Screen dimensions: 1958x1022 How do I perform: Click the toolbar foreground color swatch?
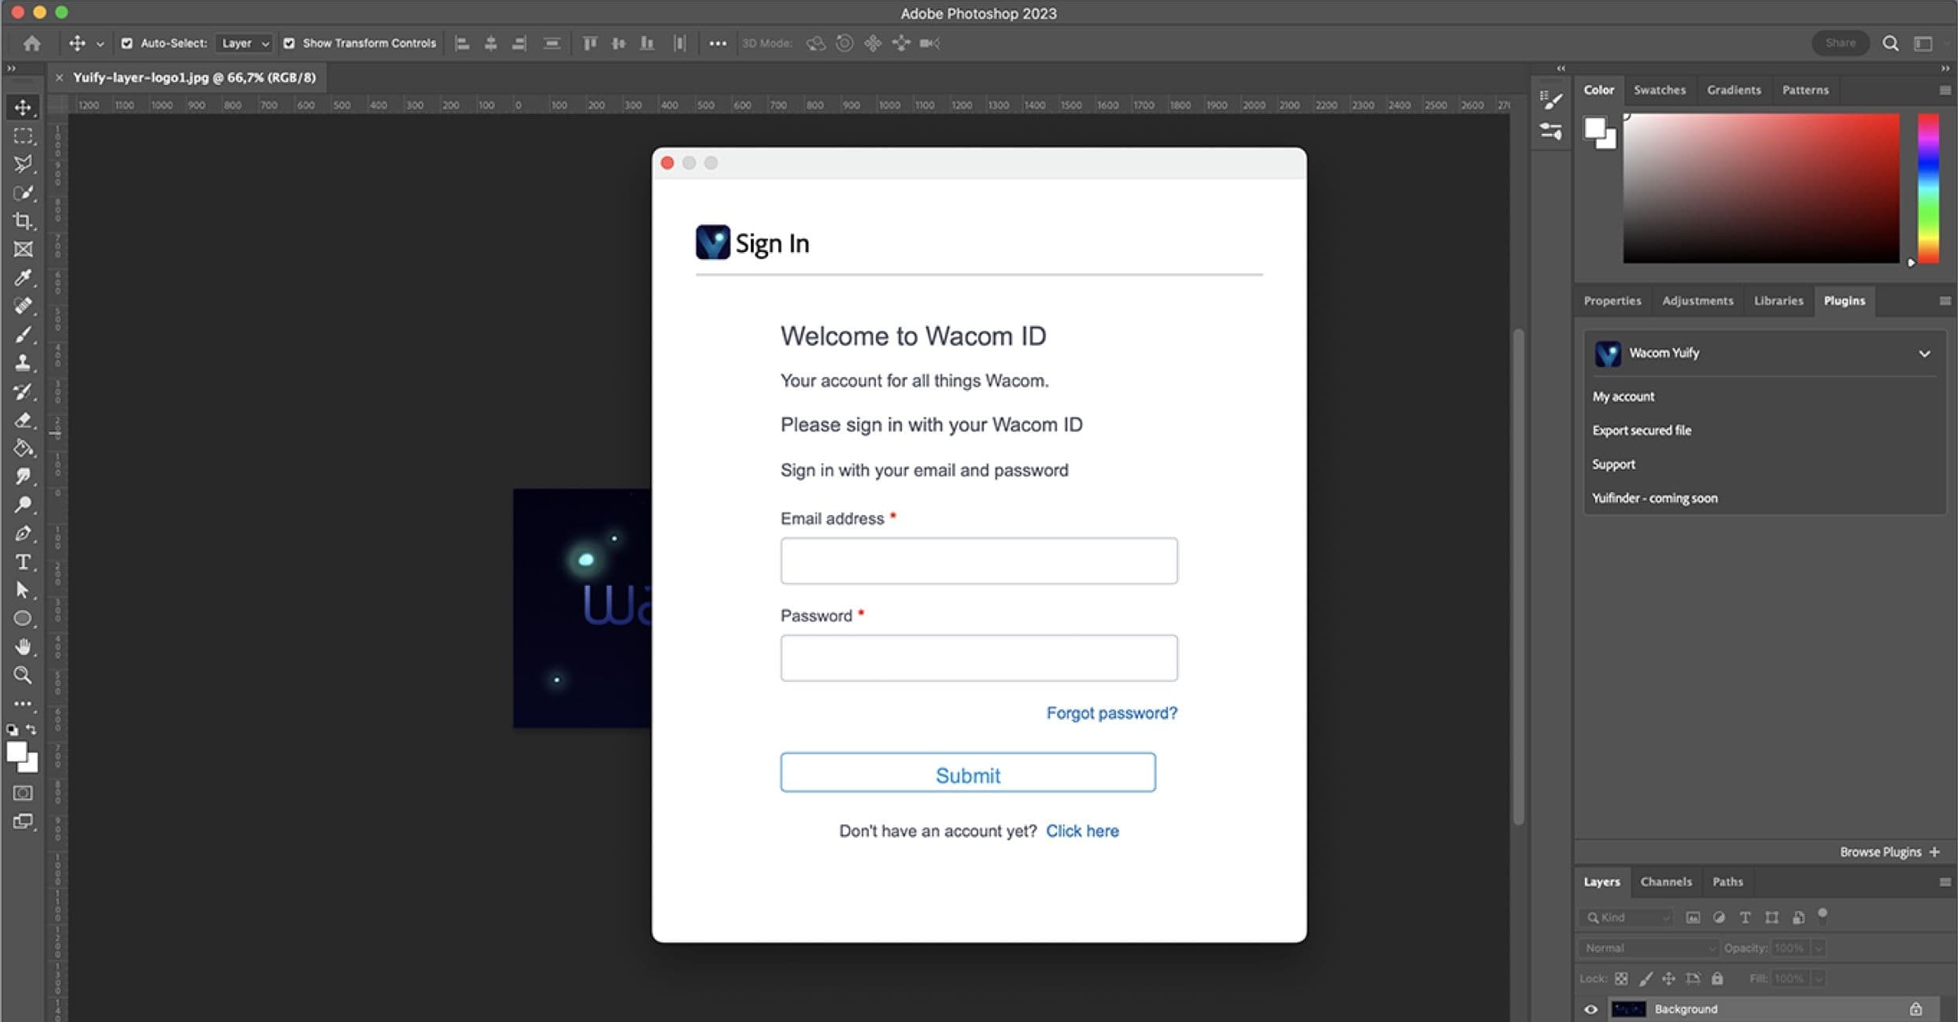click(17, 753)
